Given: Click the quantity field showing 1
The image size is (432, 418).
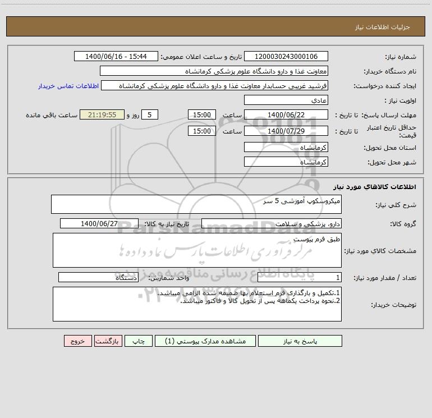Looking at the screenshot, I should [300, 278].
